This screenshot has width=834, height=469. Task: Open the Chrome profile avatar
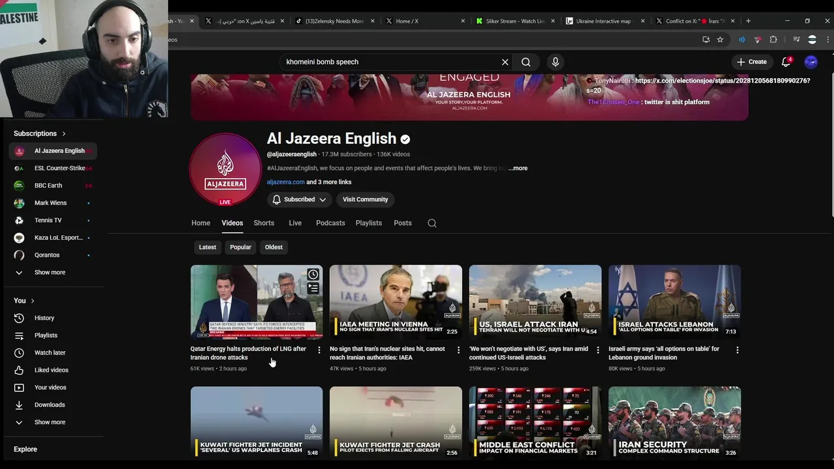coord(812,40)
